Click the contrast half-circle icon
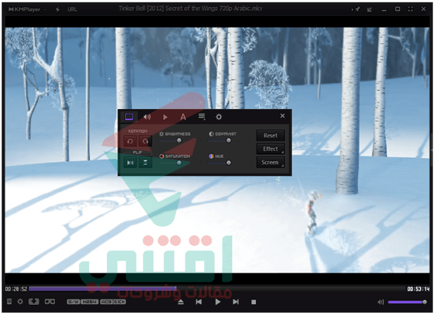 (211, 134)
